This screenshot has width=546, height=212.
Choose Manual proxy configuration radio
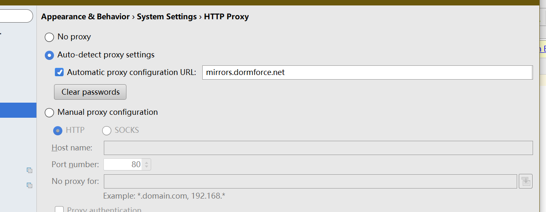pos(49,113)
